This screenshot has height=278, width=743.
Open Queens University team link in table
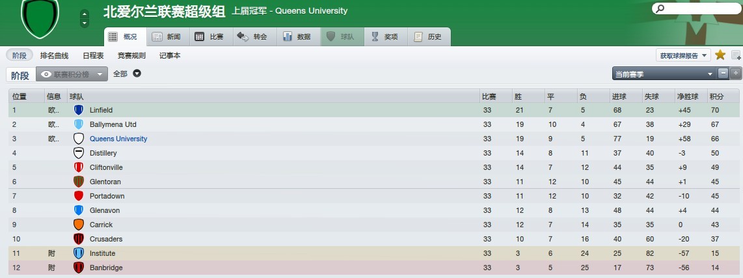click(x=118, y=139)
